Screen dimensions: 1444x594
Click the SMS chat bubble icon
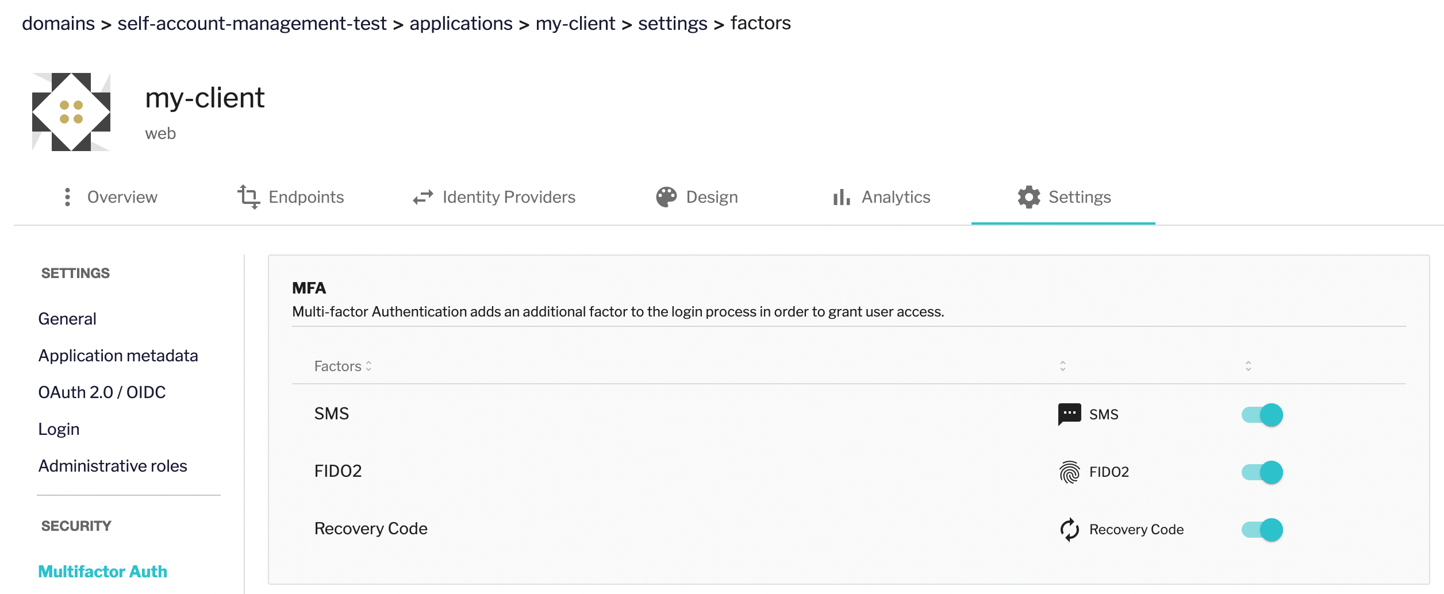click(1069, 414)
